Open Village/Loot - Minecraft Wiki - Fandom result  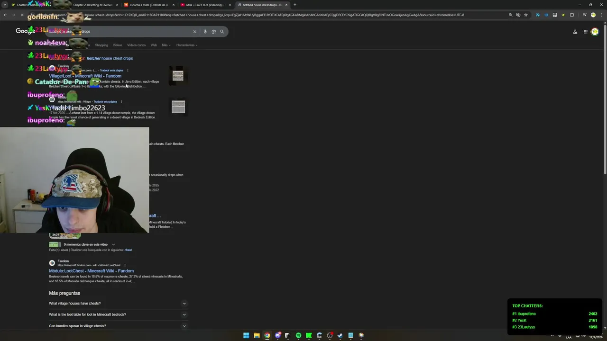[x=85, y=76]
